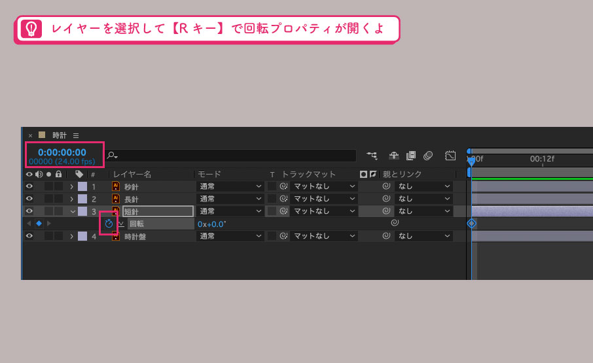Click the 00:12f mark on time ruler
Screen dimensions: 593x363
542,159
